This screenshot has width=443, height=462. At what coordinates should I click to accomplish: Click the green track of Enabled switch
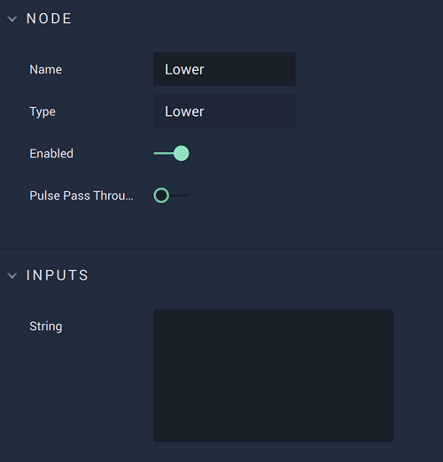click(x=164, y=153)
